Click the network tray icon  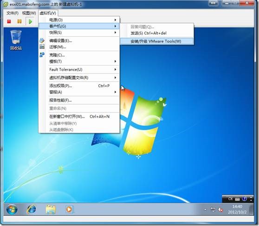pos(213,210)
